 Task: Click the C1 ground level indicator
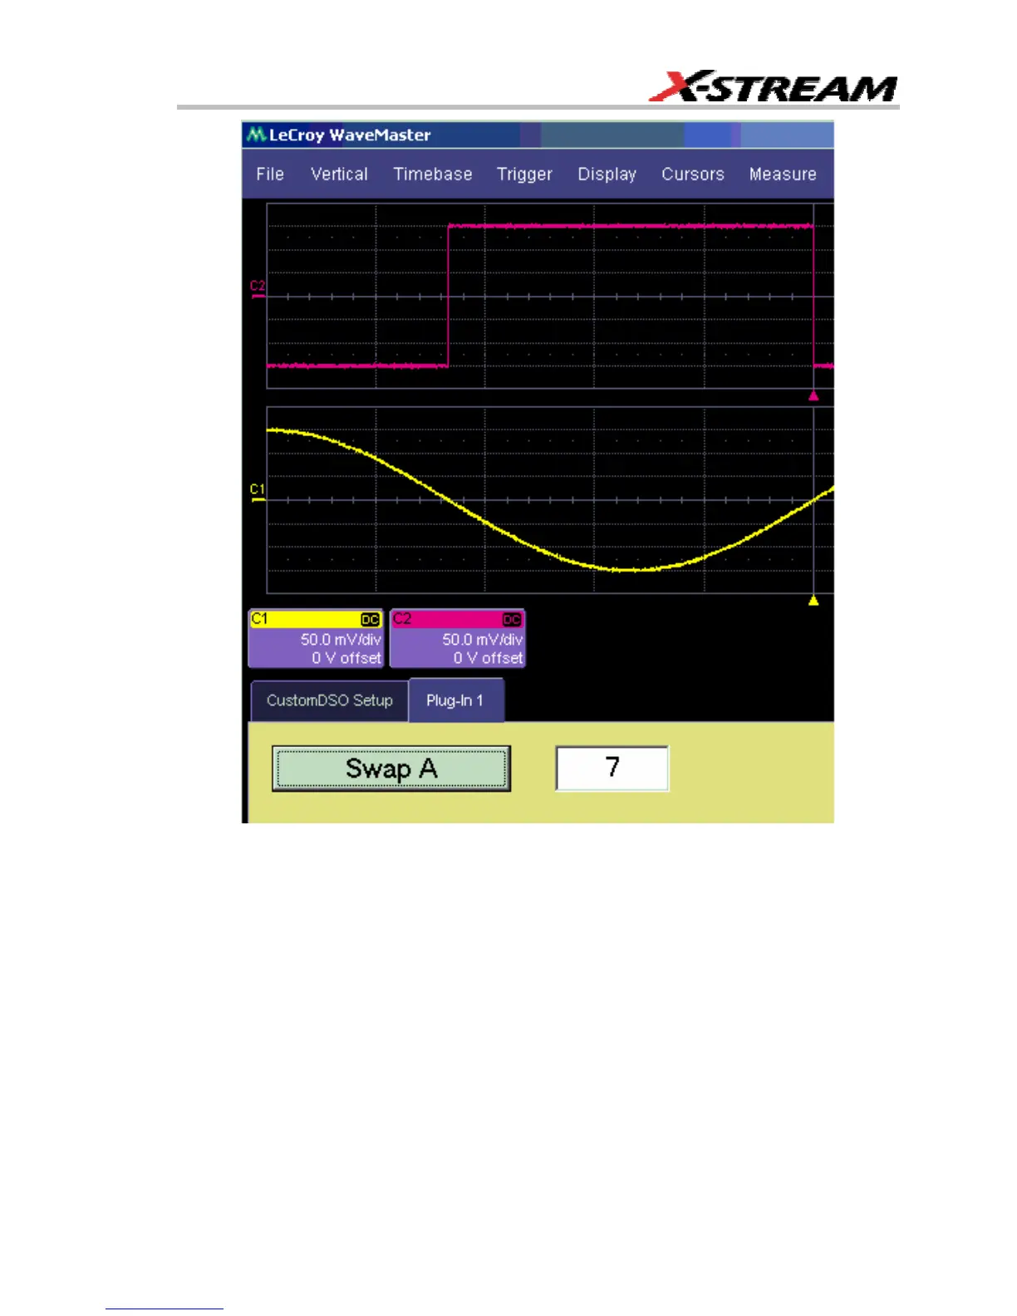click(x=258, y=493)
